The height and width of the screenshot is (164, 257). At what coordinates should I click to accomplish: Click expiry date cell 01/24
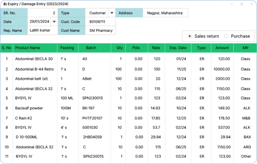[181, 59]
